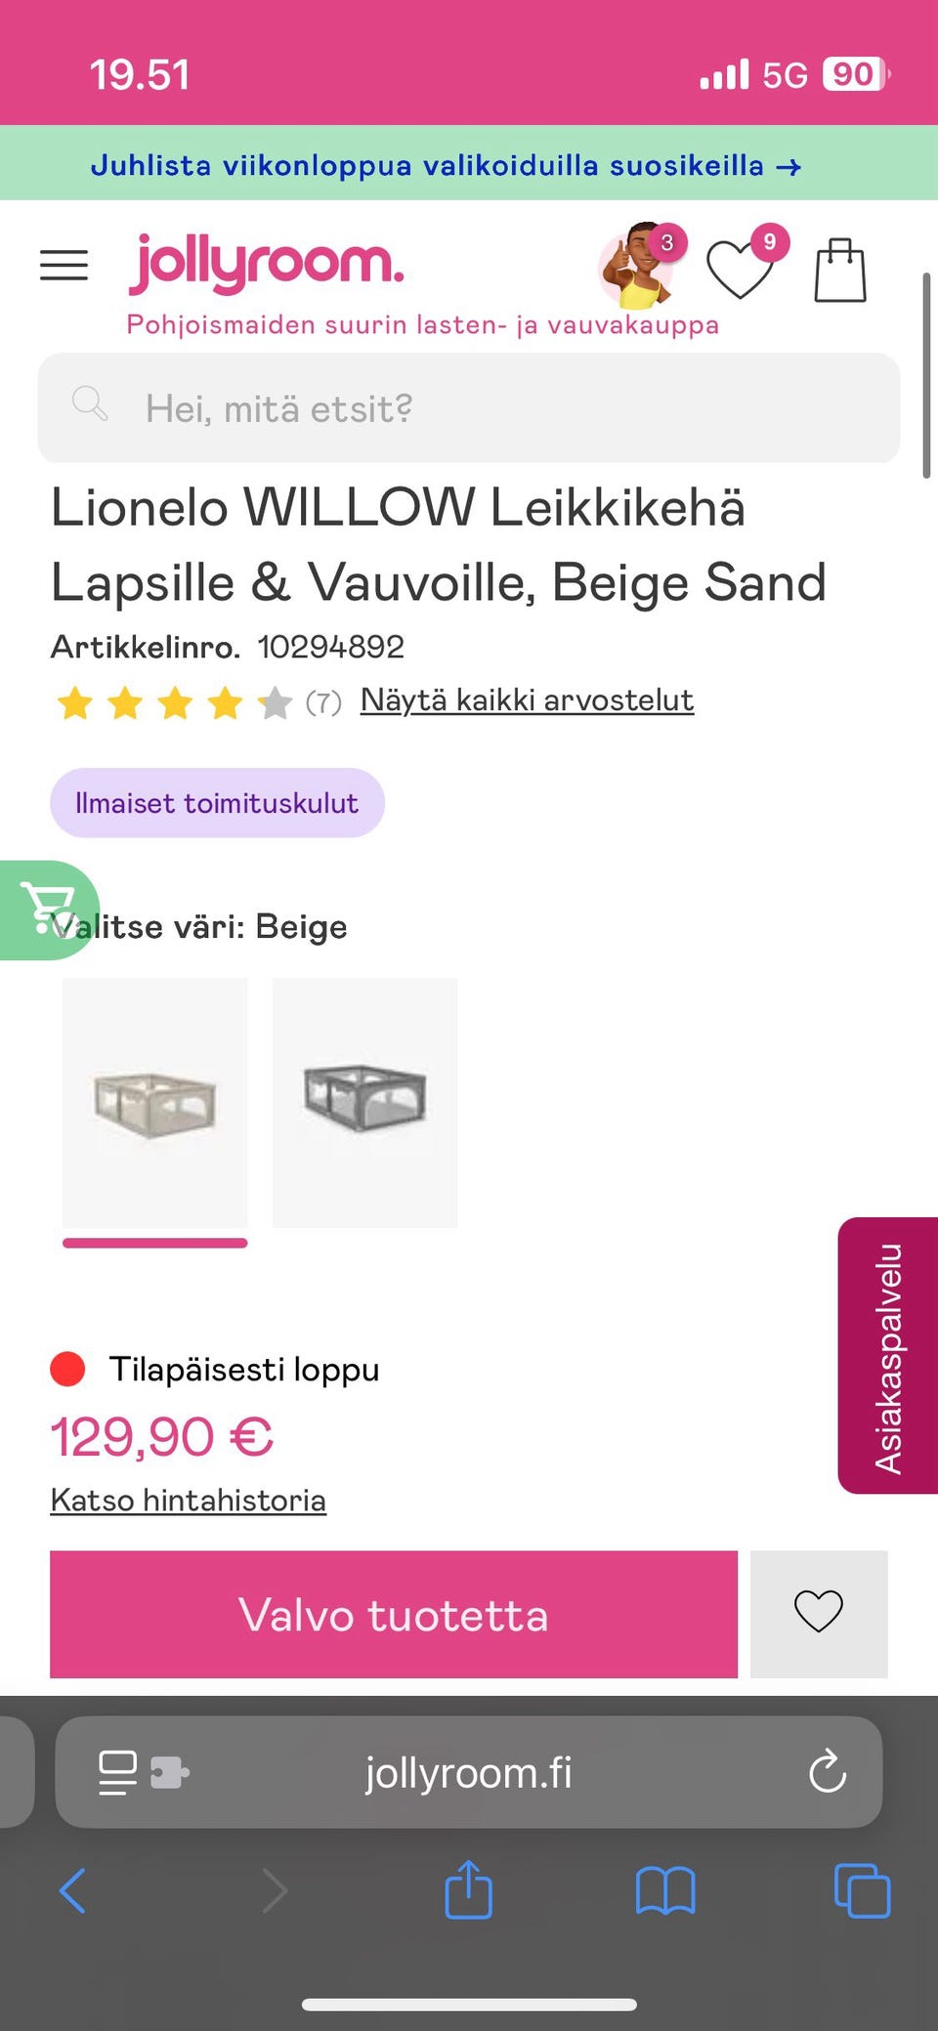The width and height of the screenshot is (938, 2031).
Task: Open wishlist heart in header
Action: (x=741, y=268)
